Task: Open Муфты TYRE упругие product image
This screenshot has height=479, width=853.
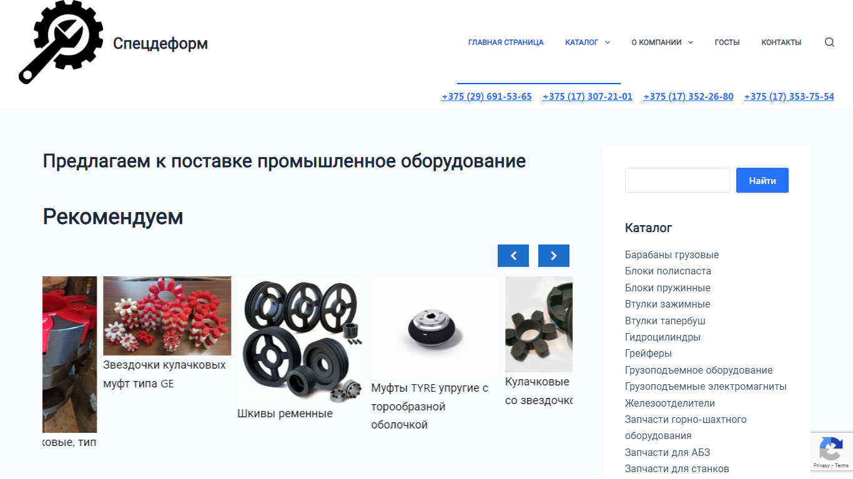Action: [435, 327]
